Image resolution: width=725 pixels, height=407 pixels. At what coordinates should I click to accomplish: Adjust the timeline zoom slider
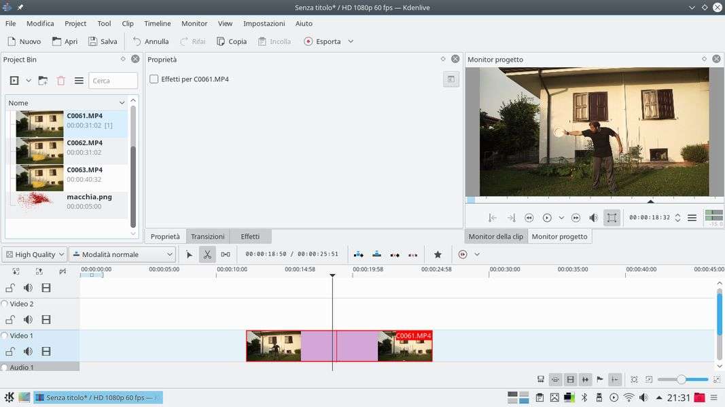(x=681, y=379)
